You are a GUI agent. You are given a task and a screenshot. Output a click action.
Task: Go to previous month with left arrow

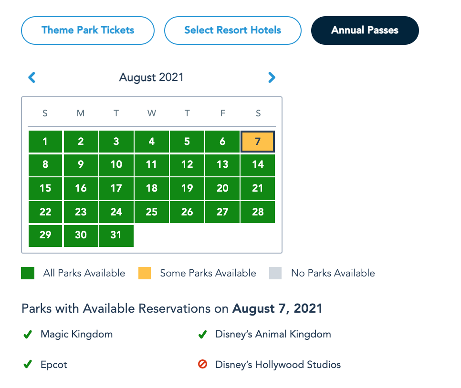32,77
